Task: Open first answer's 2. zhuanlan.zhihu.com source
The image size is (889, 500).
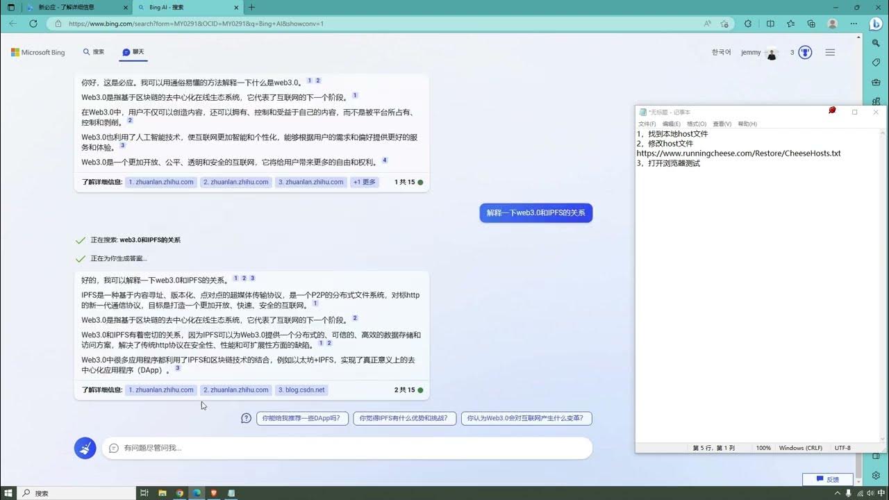Action: click(x=236, y=182)
